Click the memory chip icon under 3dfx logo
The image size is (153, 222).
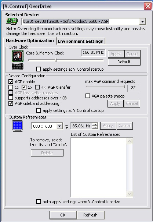tap(18, 67)
